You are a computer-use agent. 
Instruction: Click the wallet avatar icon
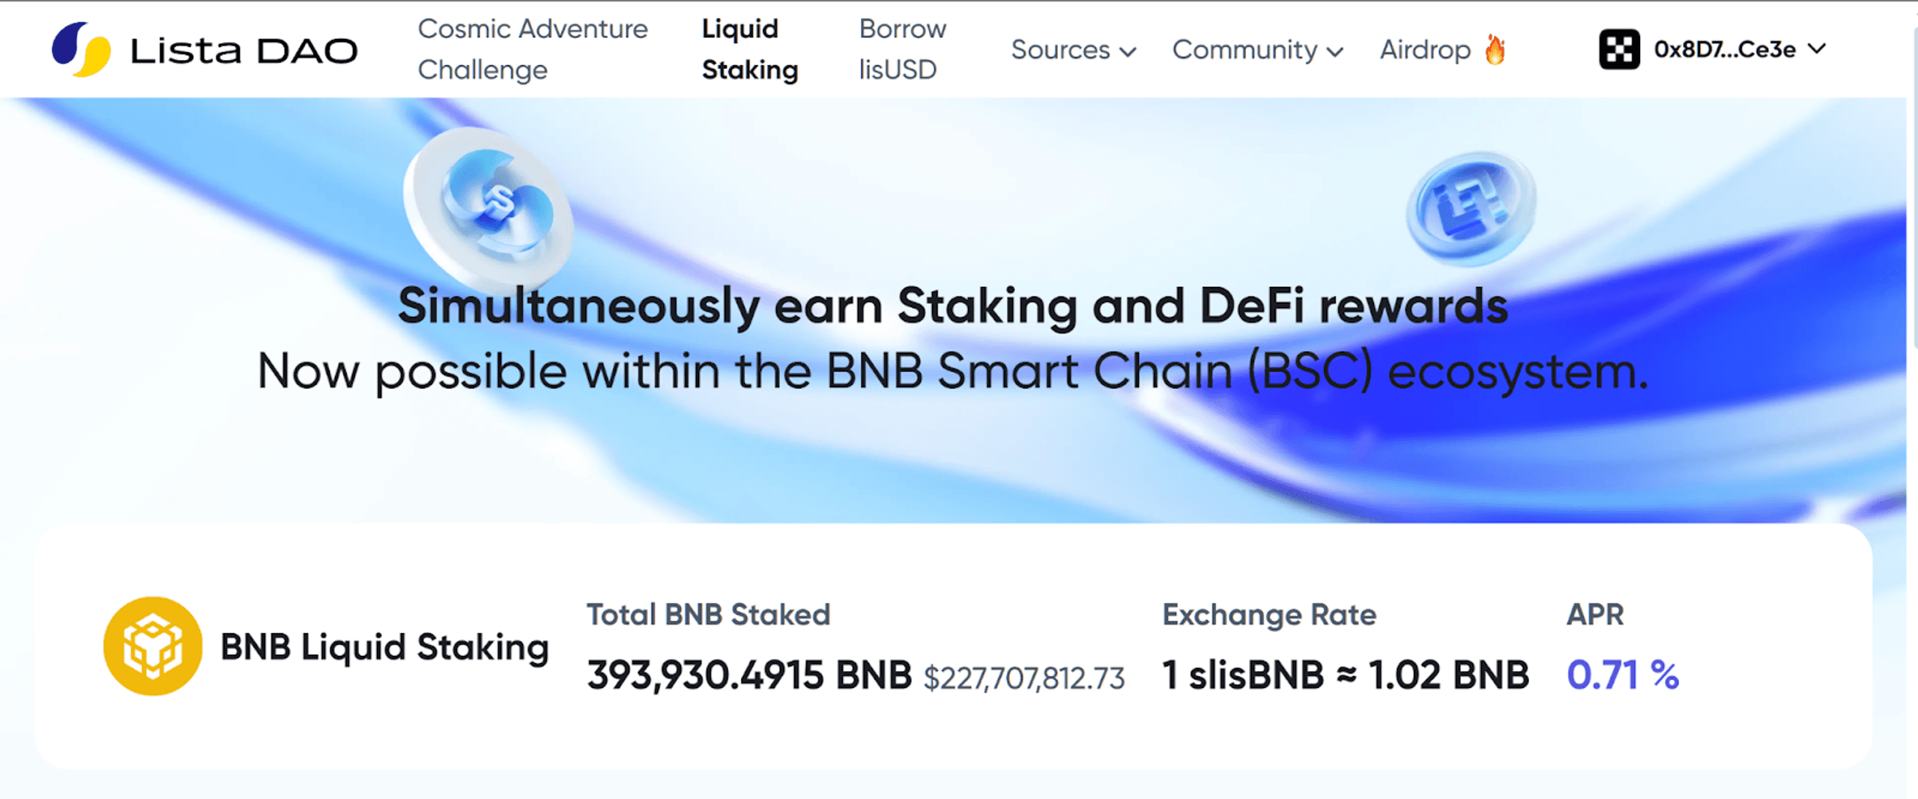1619,49
